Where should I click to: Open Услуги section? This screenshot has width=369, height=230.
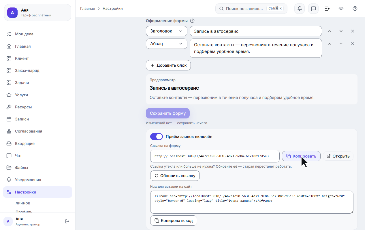[37, 95]
